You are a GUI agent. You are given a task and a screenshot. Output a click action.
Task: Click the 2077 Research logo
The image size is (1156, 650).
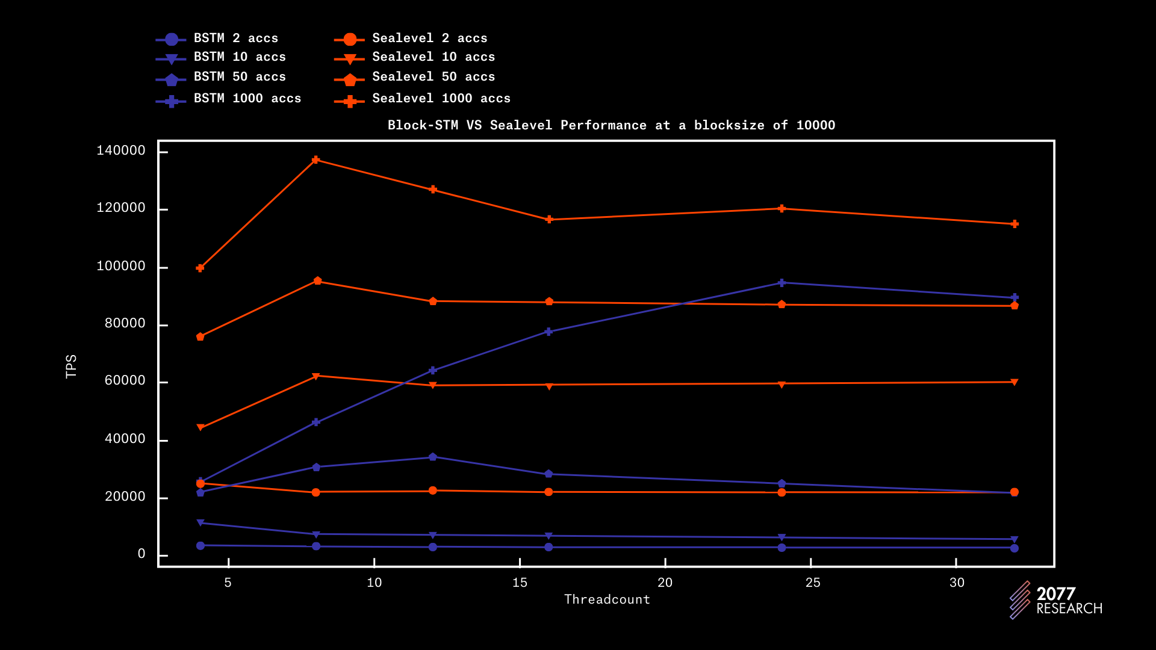[1056, 600]
